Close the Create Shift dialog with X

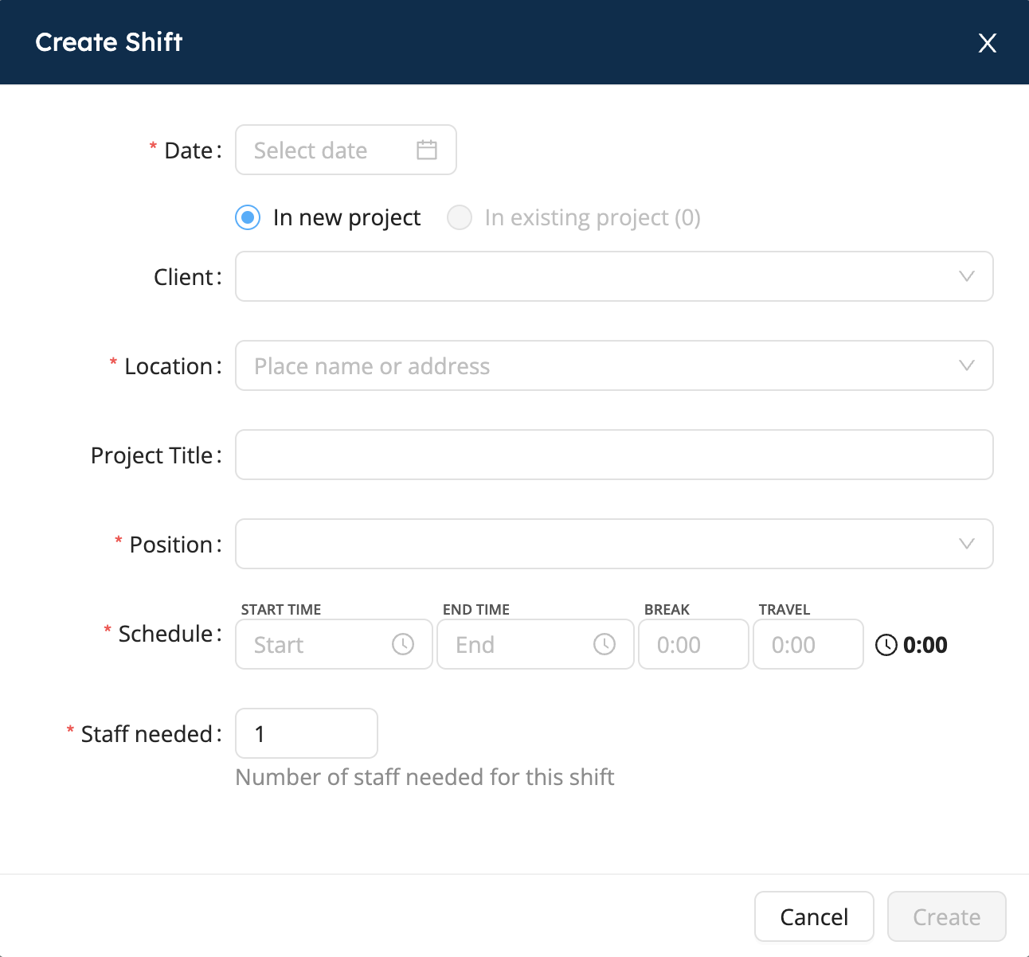pos(988,43)
